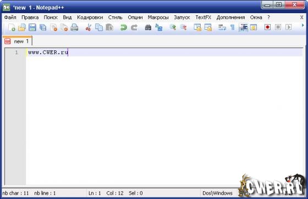This screenshot has height=199, width=308.
Task: Select the new 1 document tab
Action: point(17,41)
